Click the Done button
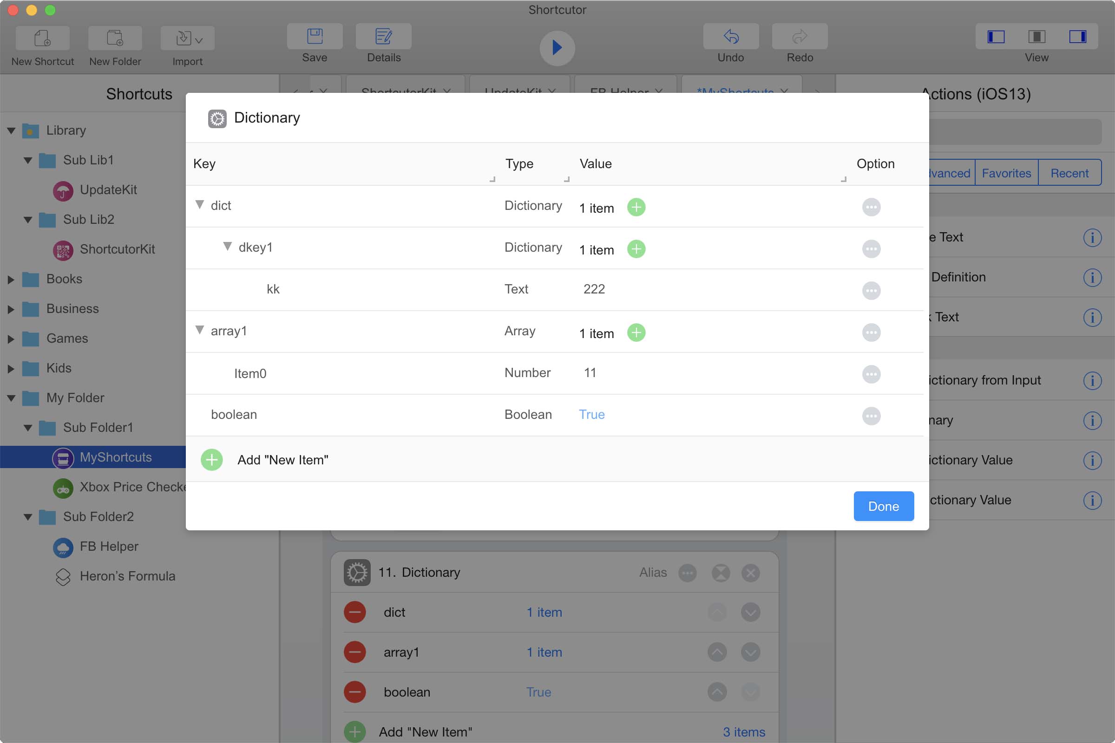1115x743 pixels. pyautogui.click(x=883, y=506)
